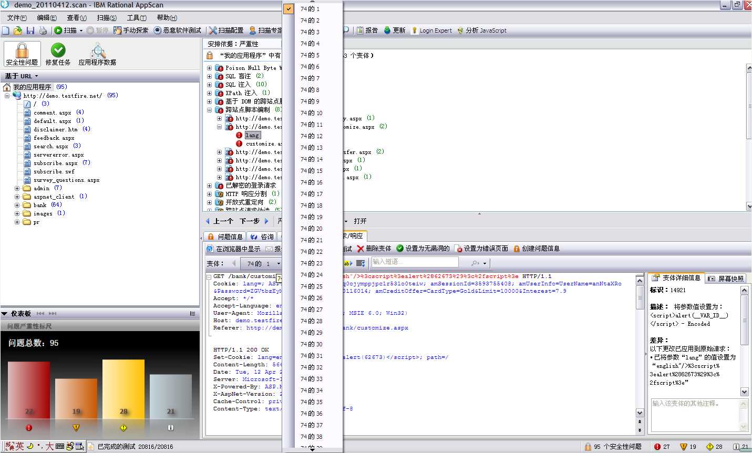
Task: Click the gray informational bar showing 21
Action: point(171,397)
